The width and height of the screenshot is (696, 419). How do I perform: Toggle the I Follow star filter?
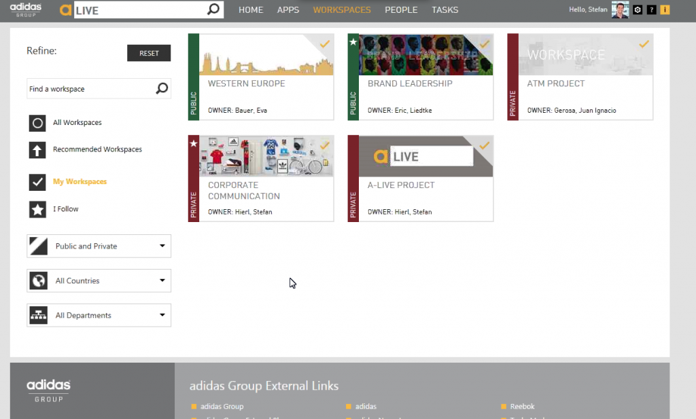pos(37,209)
